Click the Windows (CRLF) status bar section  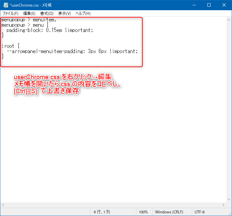click(169, 212)
